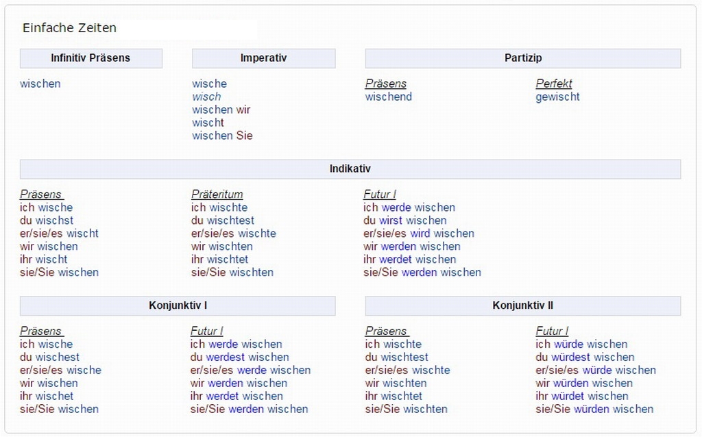Select the "du wischst" present form

(x=47, y=221)
